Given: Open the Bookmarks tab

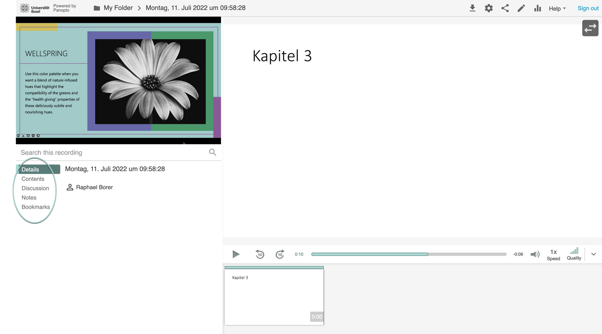Looking at the screenshot, I should [36, 207].
